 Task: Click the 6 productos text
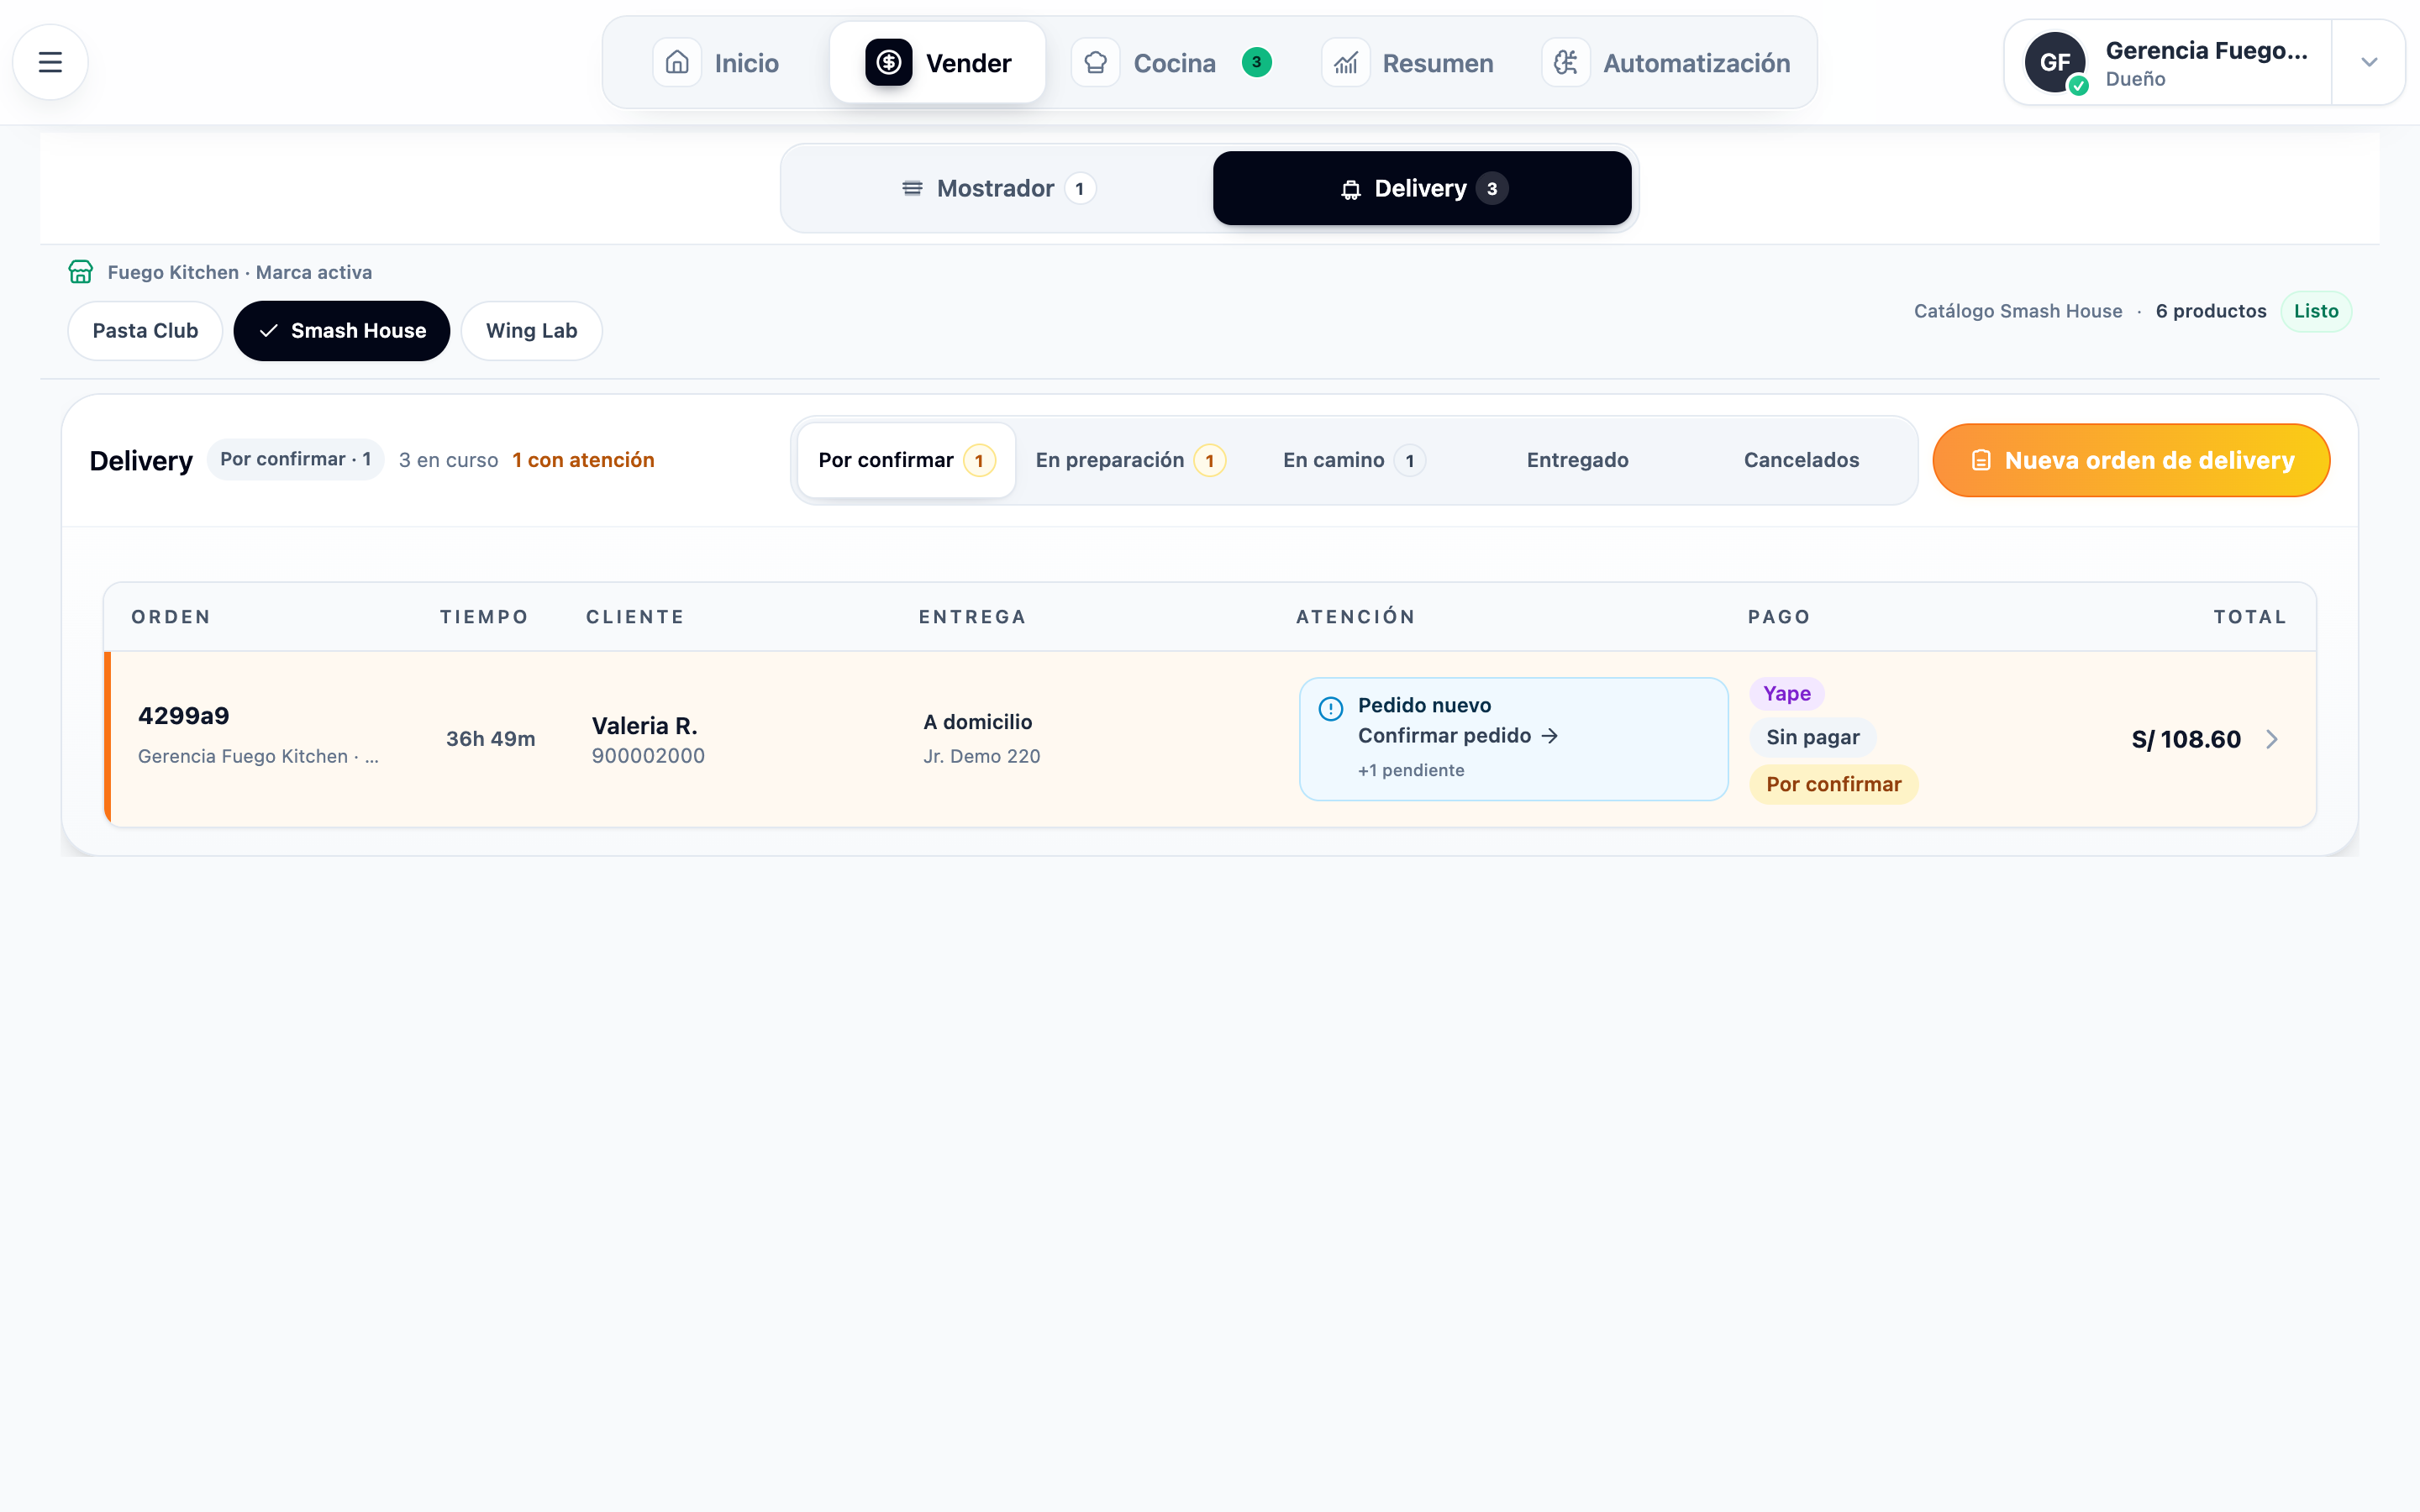pos(2211,311)
